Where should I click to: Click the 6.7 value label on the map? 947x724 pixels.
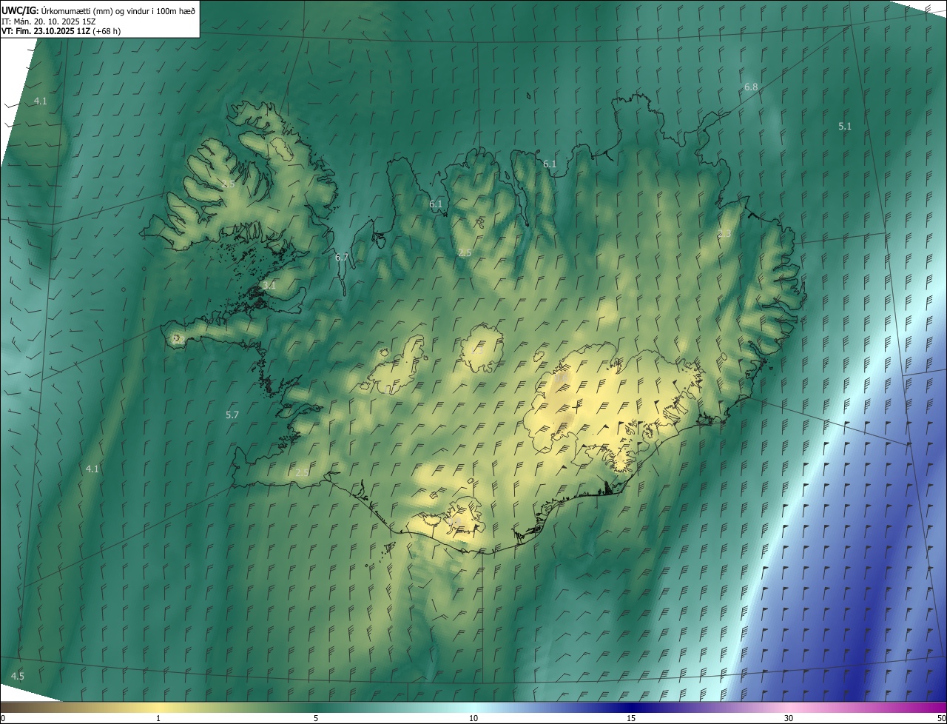(341, 258)
